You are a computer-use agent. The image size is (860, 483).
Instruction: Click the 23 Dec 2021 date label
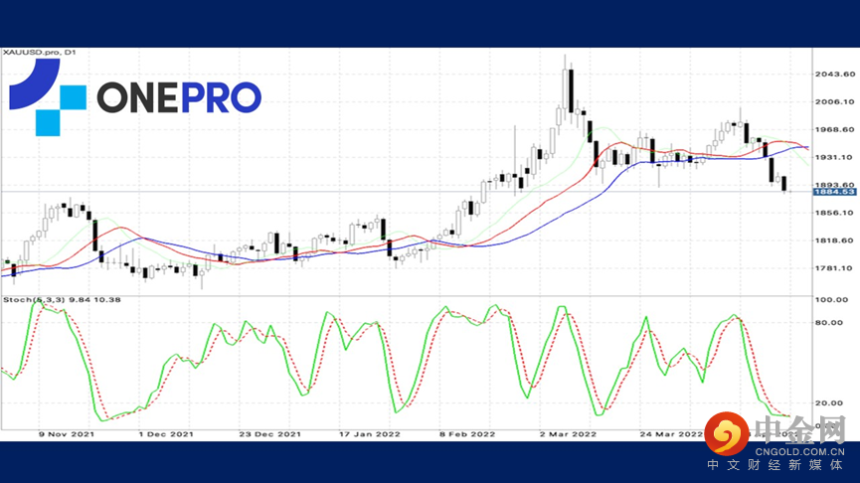click(x=269, y=434)
